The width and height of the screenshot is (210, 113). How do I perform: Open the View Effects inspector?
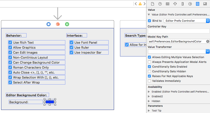point(205,4)
